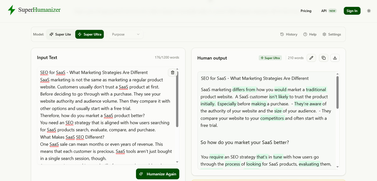This screenshot has width=377, height=181.
Task: Click the SuperHumanizer lightning bolt logo
Action: tap(12, 10)
